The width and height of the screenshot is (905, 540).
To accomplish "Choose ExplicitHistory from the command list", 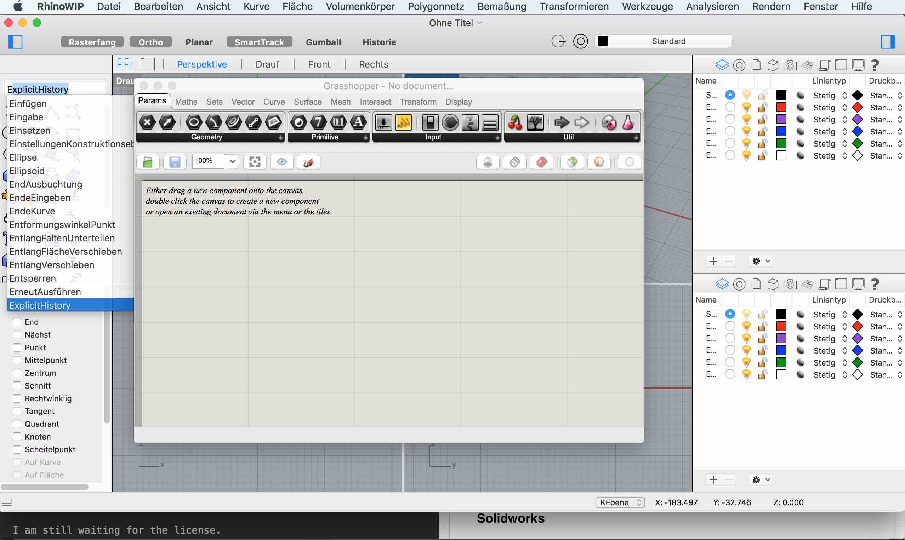I will coord(70,305).
